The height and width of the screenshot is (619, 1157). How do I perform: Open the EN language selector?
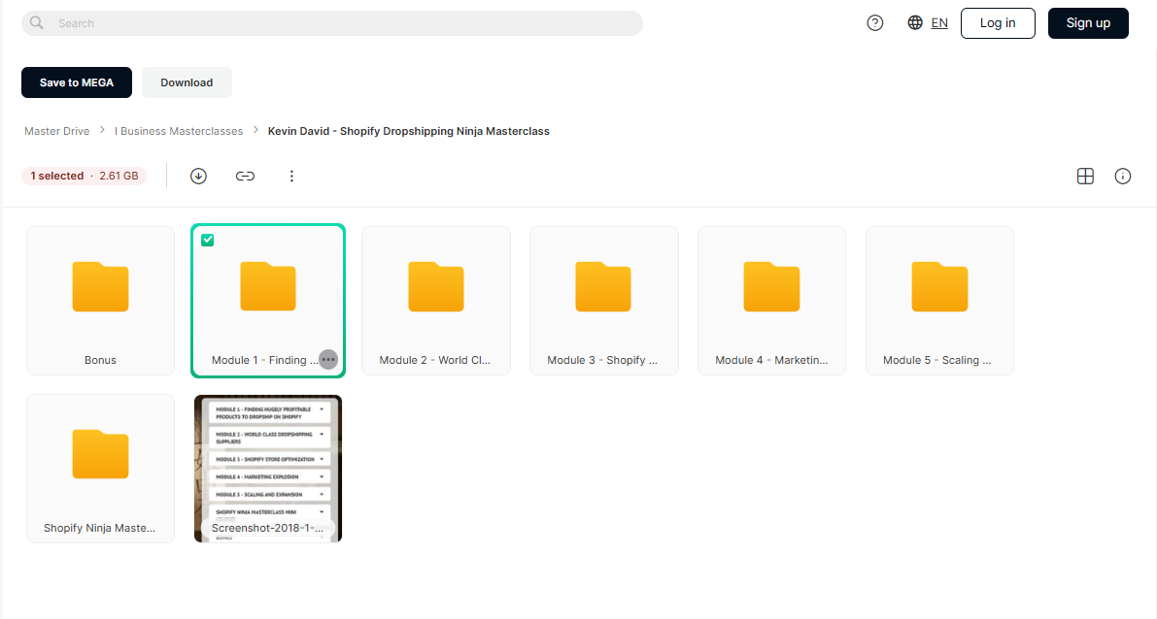[939, 23]
